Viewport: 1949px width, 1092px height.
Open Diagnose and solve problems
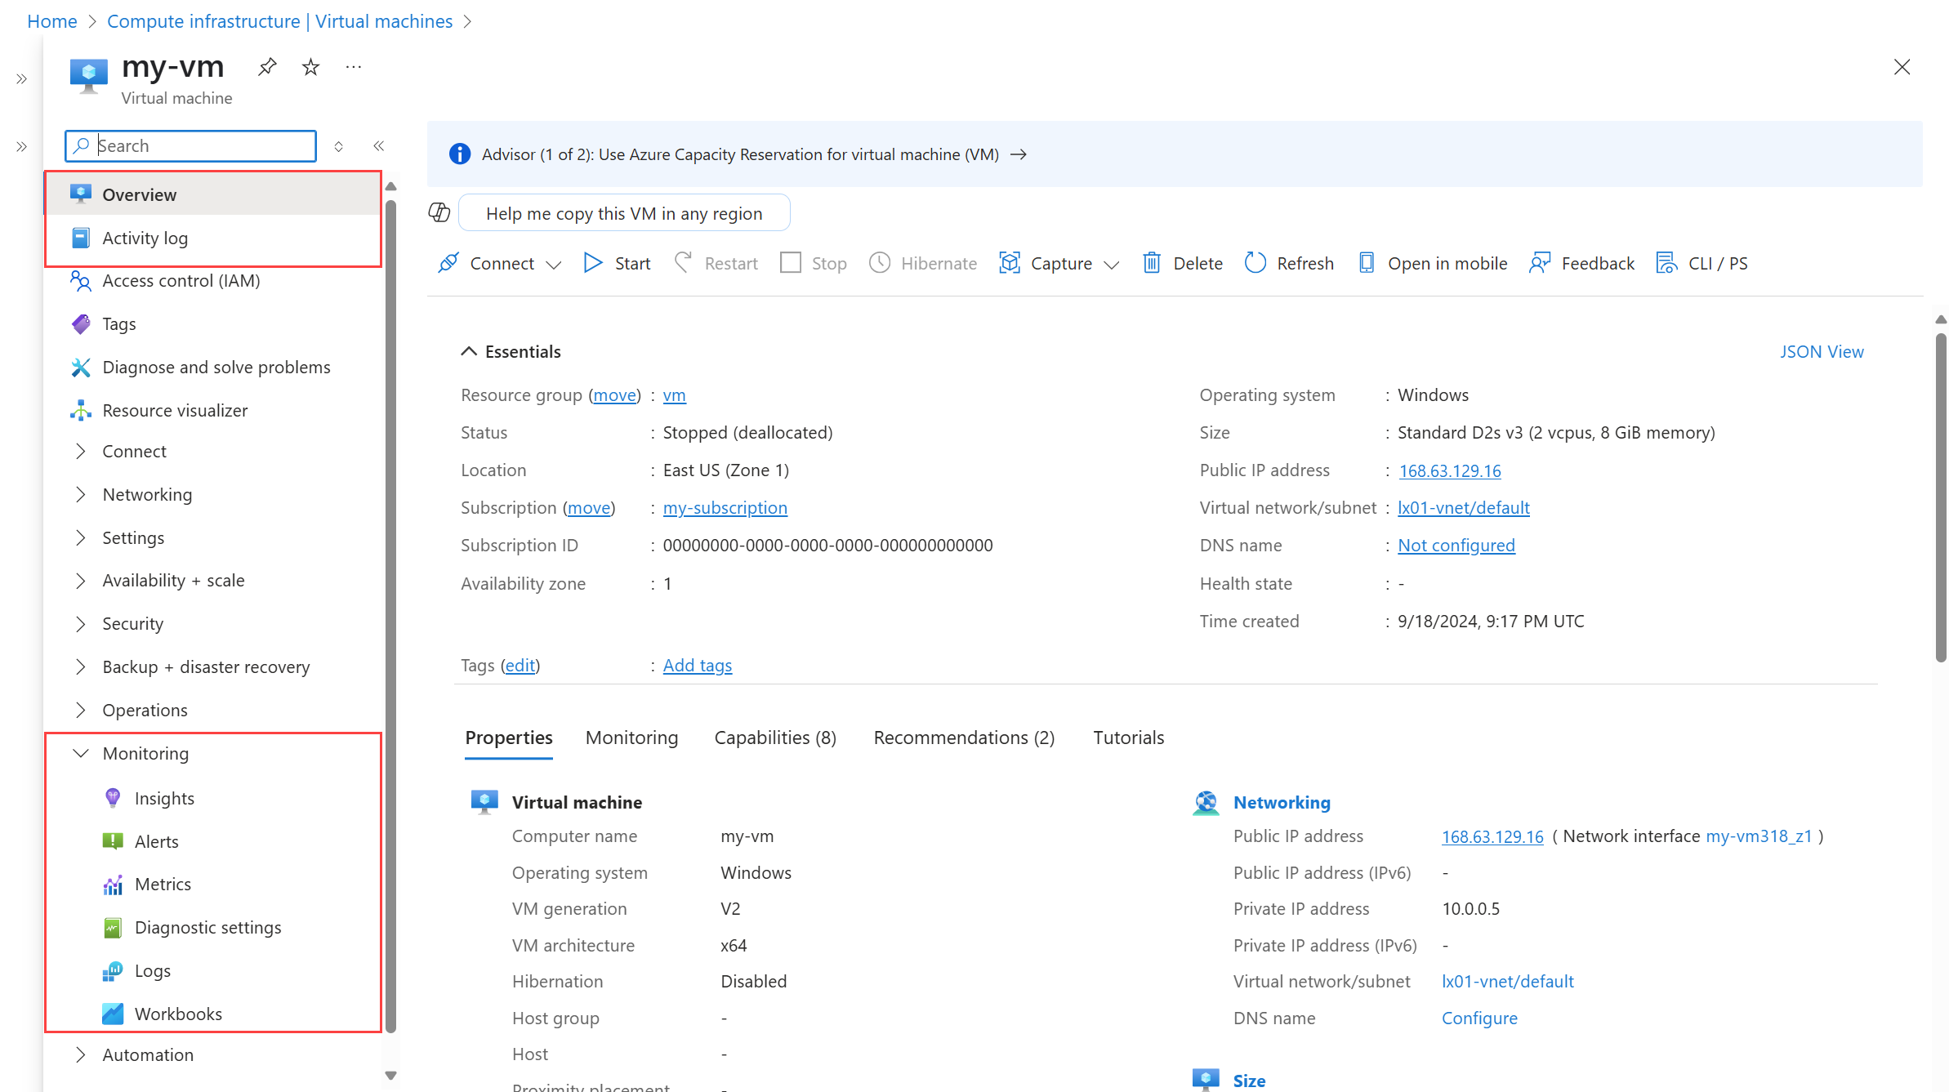(x=216, y=368)
